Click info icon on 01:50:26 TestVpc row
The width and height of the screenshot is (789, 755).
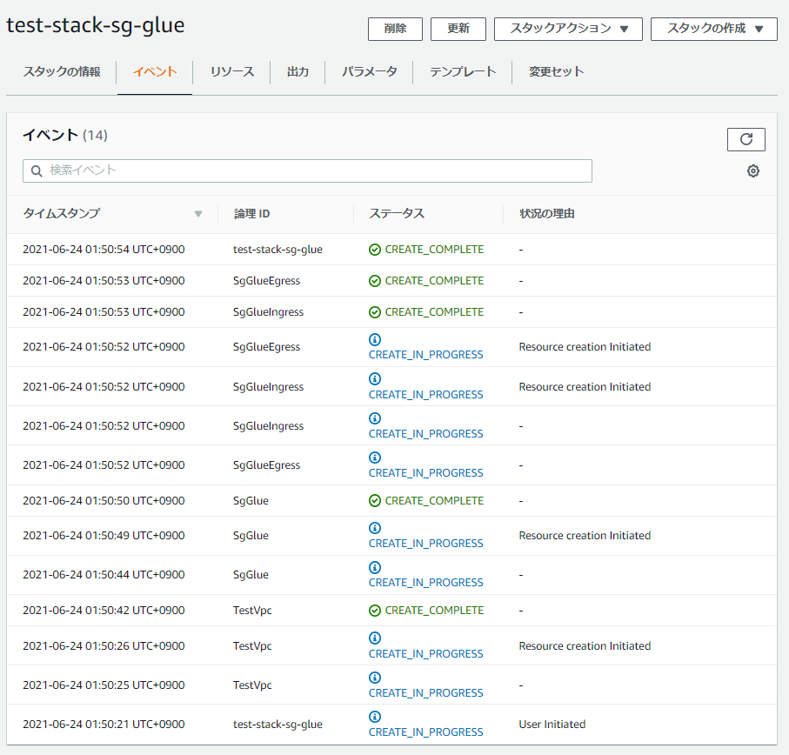tap(375, 638)
